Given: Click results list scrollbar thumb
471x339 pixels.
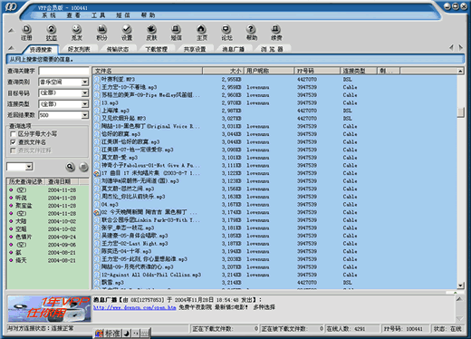Looking at the screenshot, I should [x=460, y=112].
